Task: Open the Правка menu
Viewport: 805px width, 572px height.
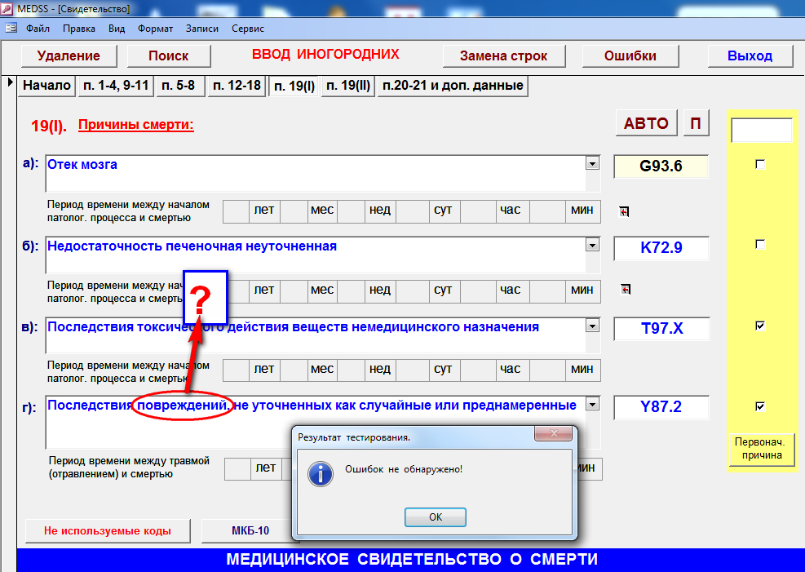Action: tap(79, 29)
